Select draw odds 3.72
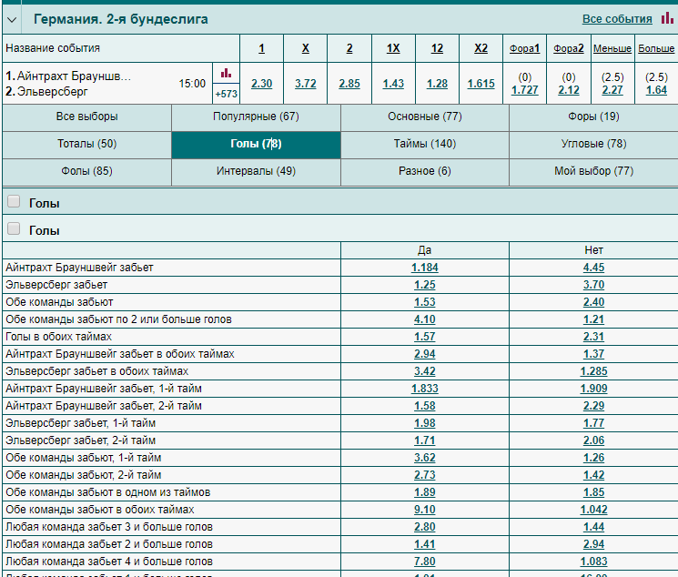The image size is (678, 577). point(306,84)
